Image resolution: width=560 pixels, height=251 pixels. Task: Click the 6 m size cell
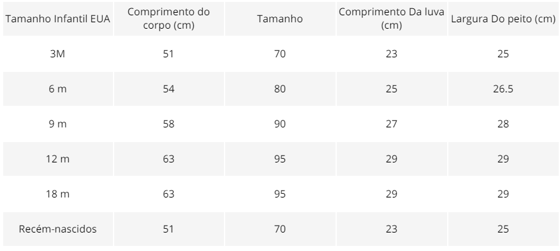tap(58, 89)
